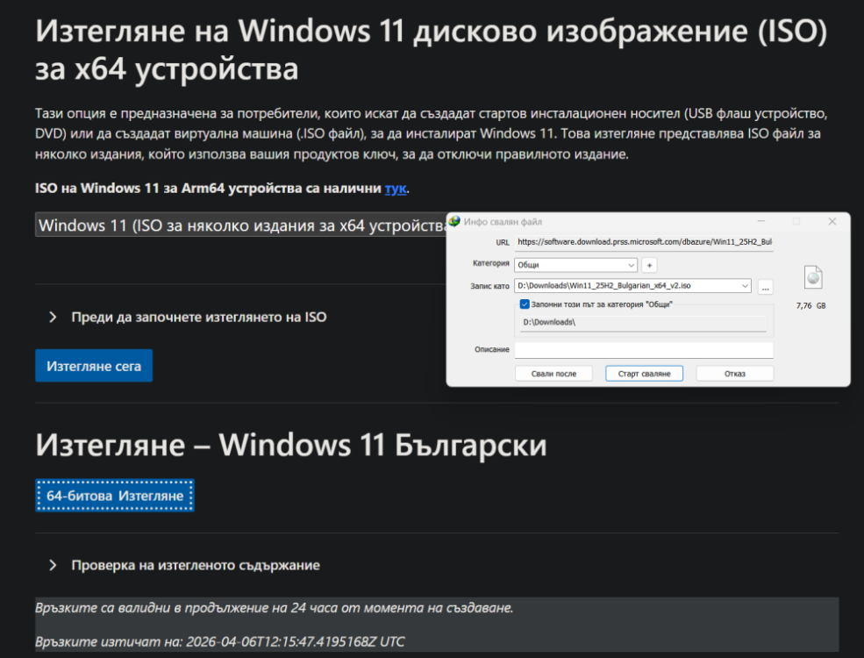Click the Връзките изтичат на expiry line
Image resolution: width=864 pixels, height=658 pixels.
(x=220, y=641)
